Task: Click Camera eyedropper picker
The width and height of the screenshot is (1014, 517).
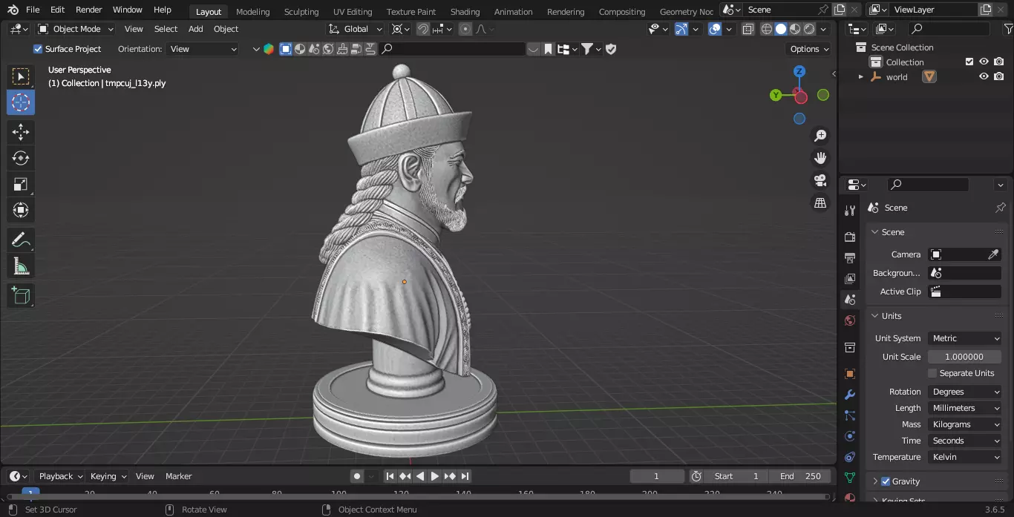Action: [x=993, y=254]
